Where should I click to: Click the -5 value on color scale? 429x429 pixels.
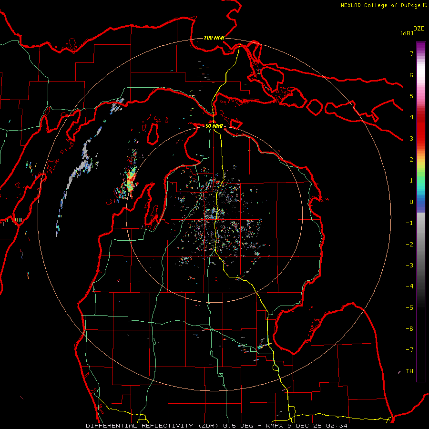pyautogui.click(x=409, y=308)
